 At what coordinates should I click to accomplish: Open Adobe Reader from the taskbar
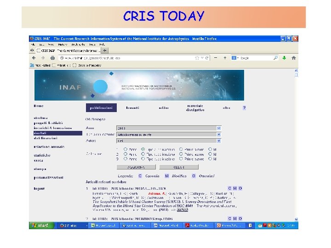coord(198,225)
